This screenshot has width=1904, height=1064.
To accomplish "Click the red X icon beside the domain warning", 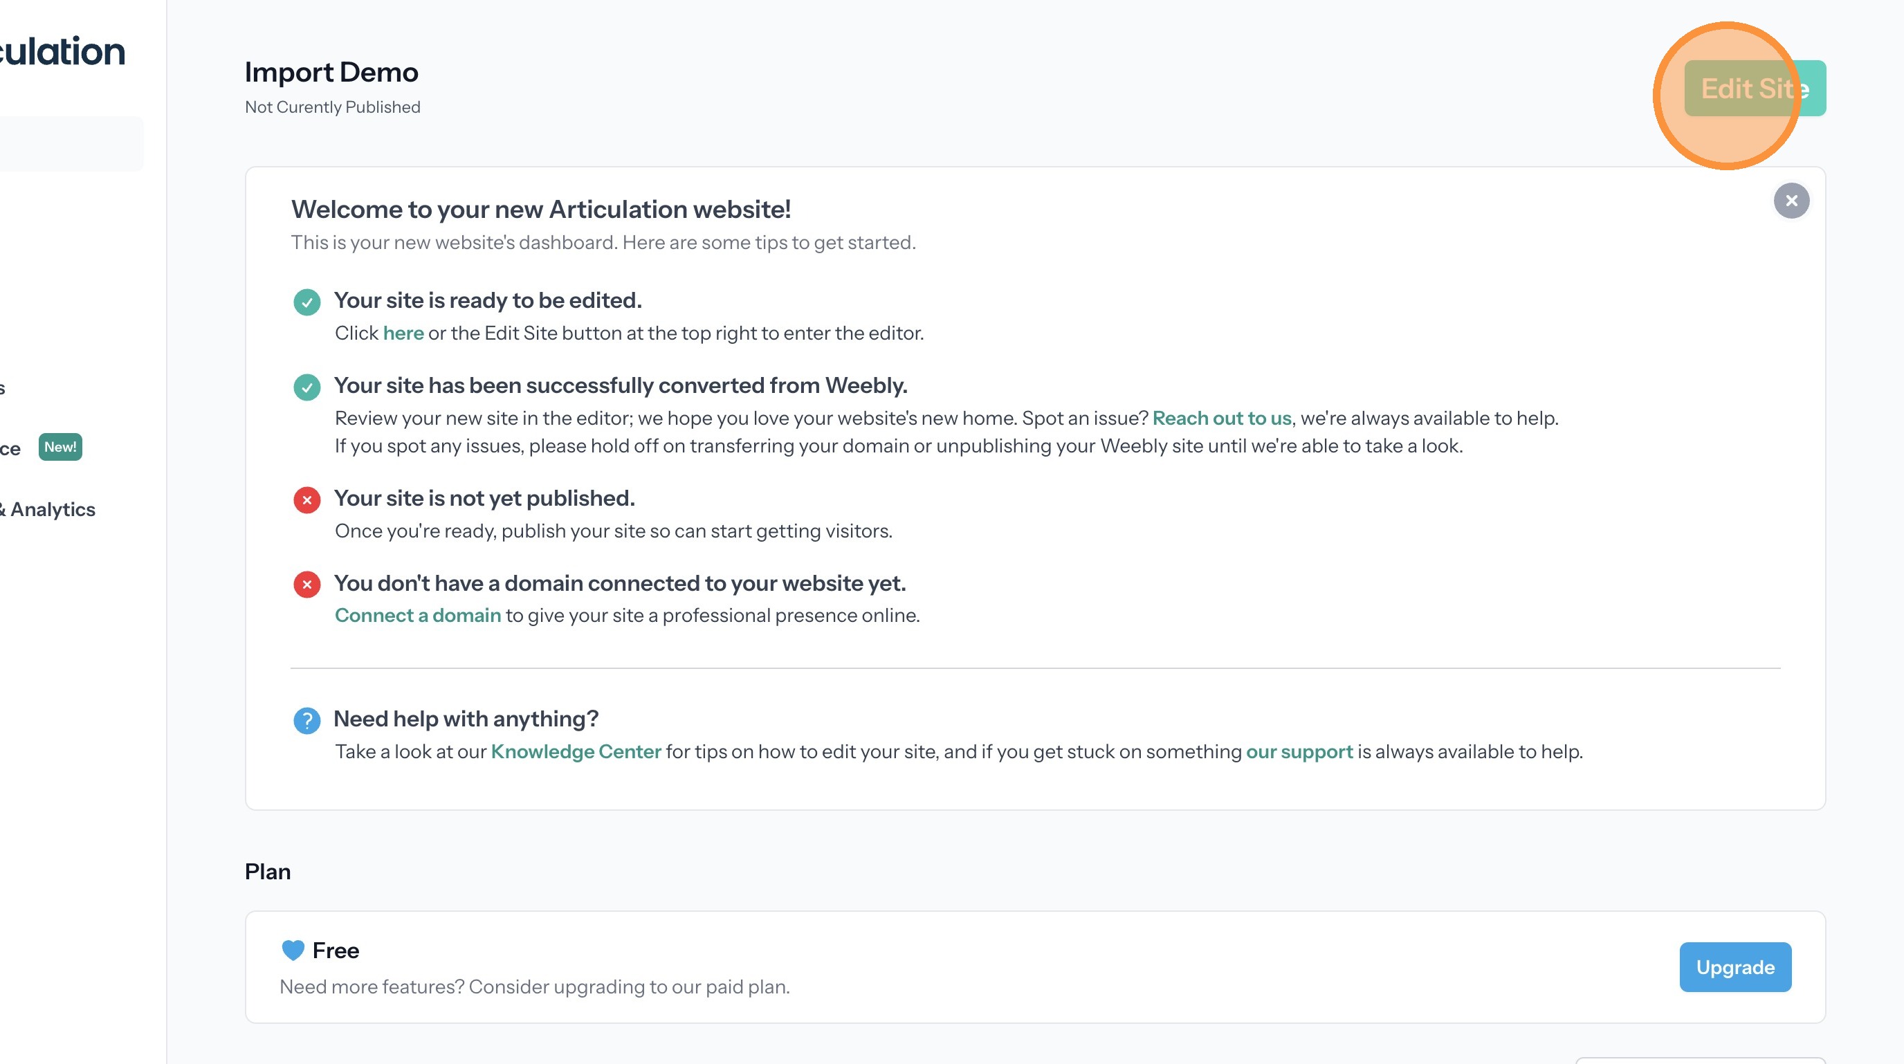I will point(306,585).
